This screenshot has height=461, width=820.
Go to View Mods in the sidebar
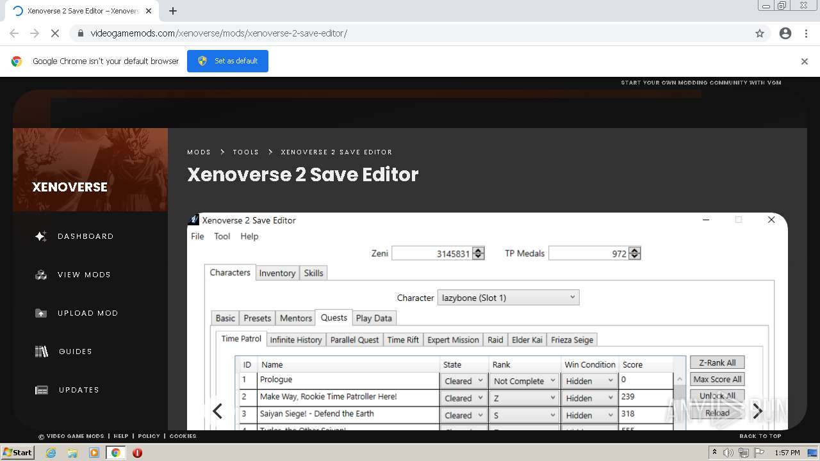click(73, 275)
